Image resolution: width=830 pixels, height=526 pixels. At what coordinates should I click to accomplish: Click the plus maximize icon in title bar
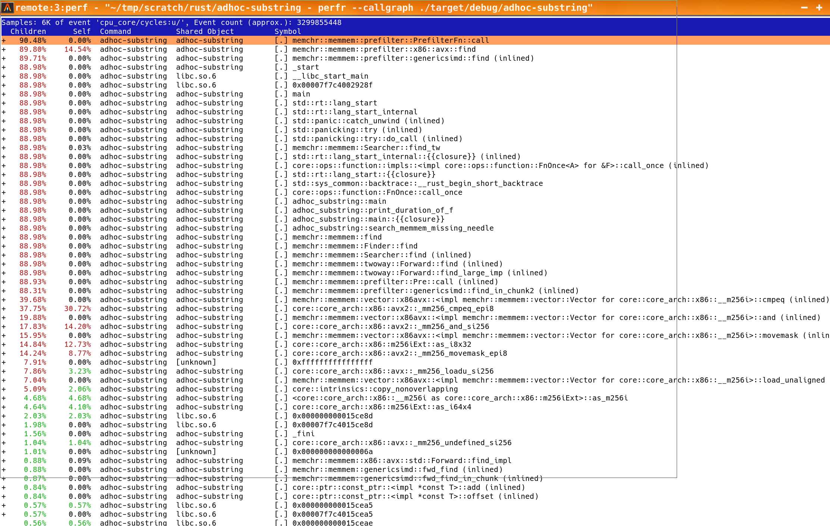pyautogui.click(x=819, y=7)
